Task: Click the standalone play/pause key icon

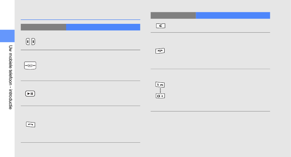Action: point(30,94)
